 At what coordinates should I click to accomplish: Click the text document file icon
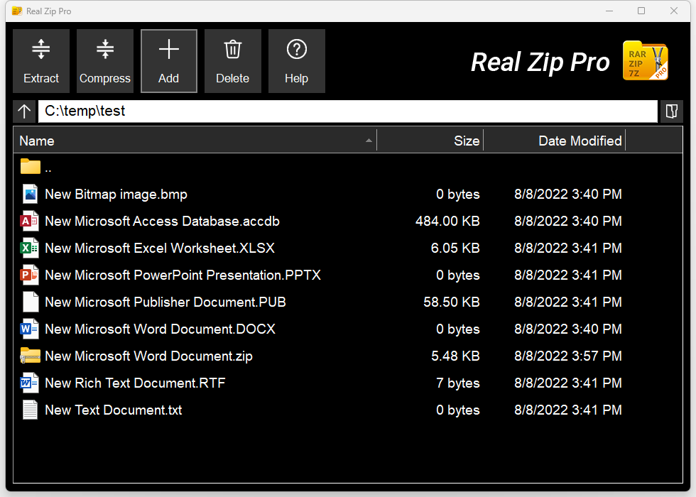pyautogui.click(x=30, y=410)
